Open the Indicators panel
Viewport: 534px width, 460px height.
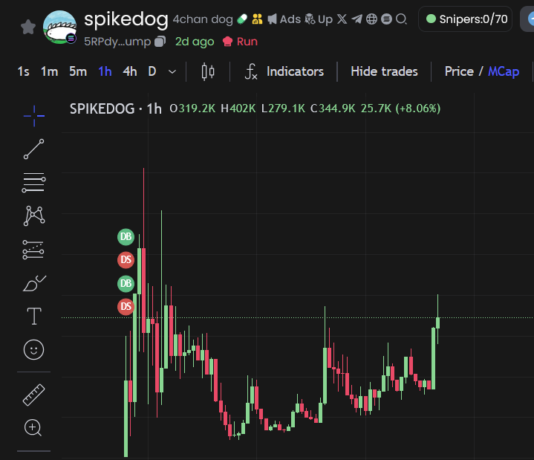click(x=284, y=71)
